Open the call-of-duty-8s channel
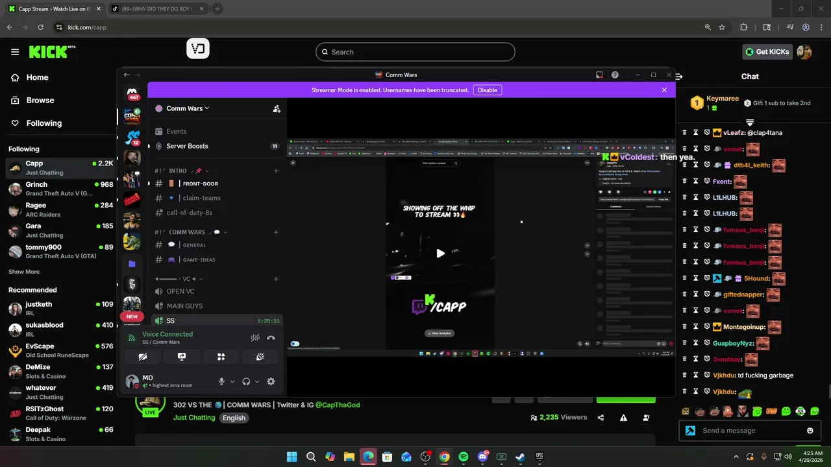The width and height of the screenshot is (831, 467). pos(216,213)
